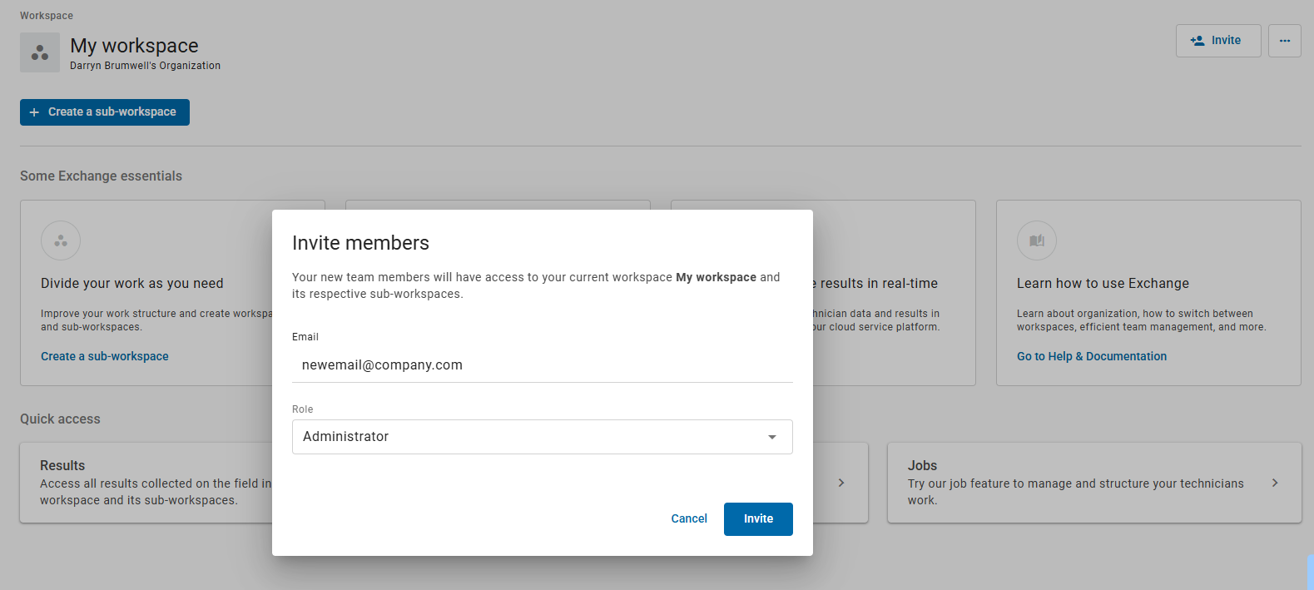Open the Jobs quick access card
Screen dimensions: 1314x590
pos(1094,483)
